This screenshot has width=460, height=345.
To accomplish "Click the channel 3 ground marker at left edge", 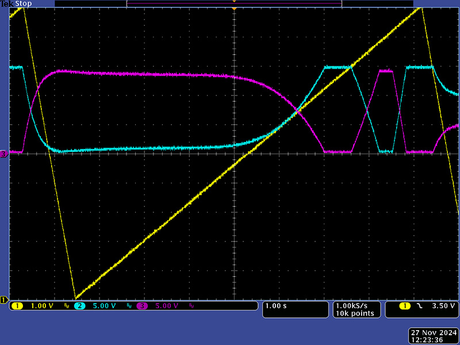I will click(x=3, y=154).
